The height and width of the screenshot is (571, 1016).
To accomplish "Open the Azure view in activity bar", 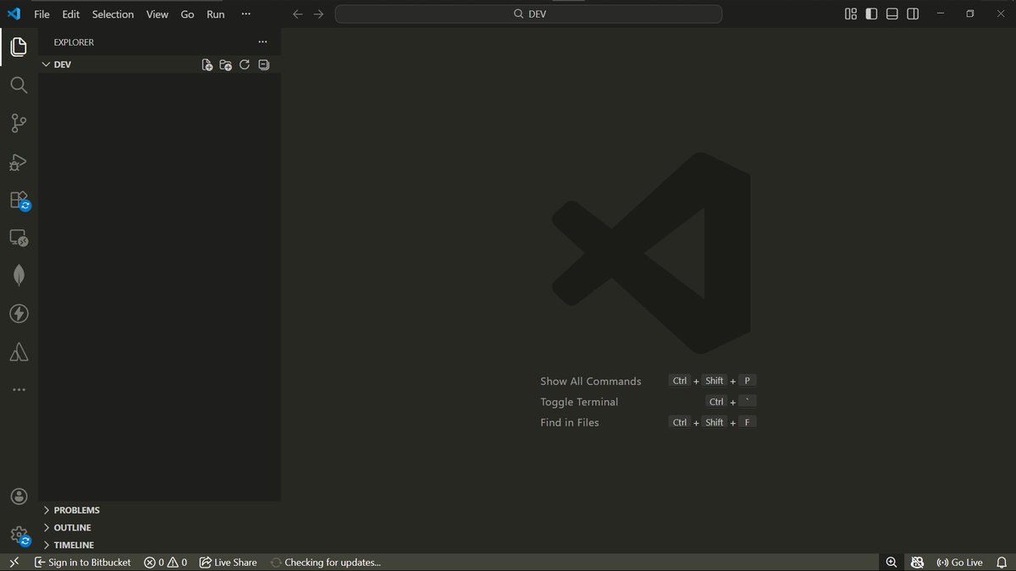I will 19,352.
